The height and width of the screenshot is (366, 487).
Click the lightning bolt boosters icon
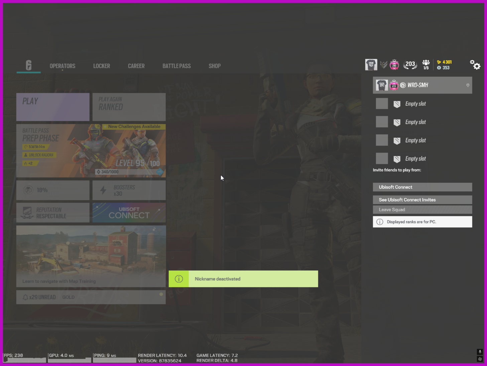pyautogui.click(x=103, y=190)
